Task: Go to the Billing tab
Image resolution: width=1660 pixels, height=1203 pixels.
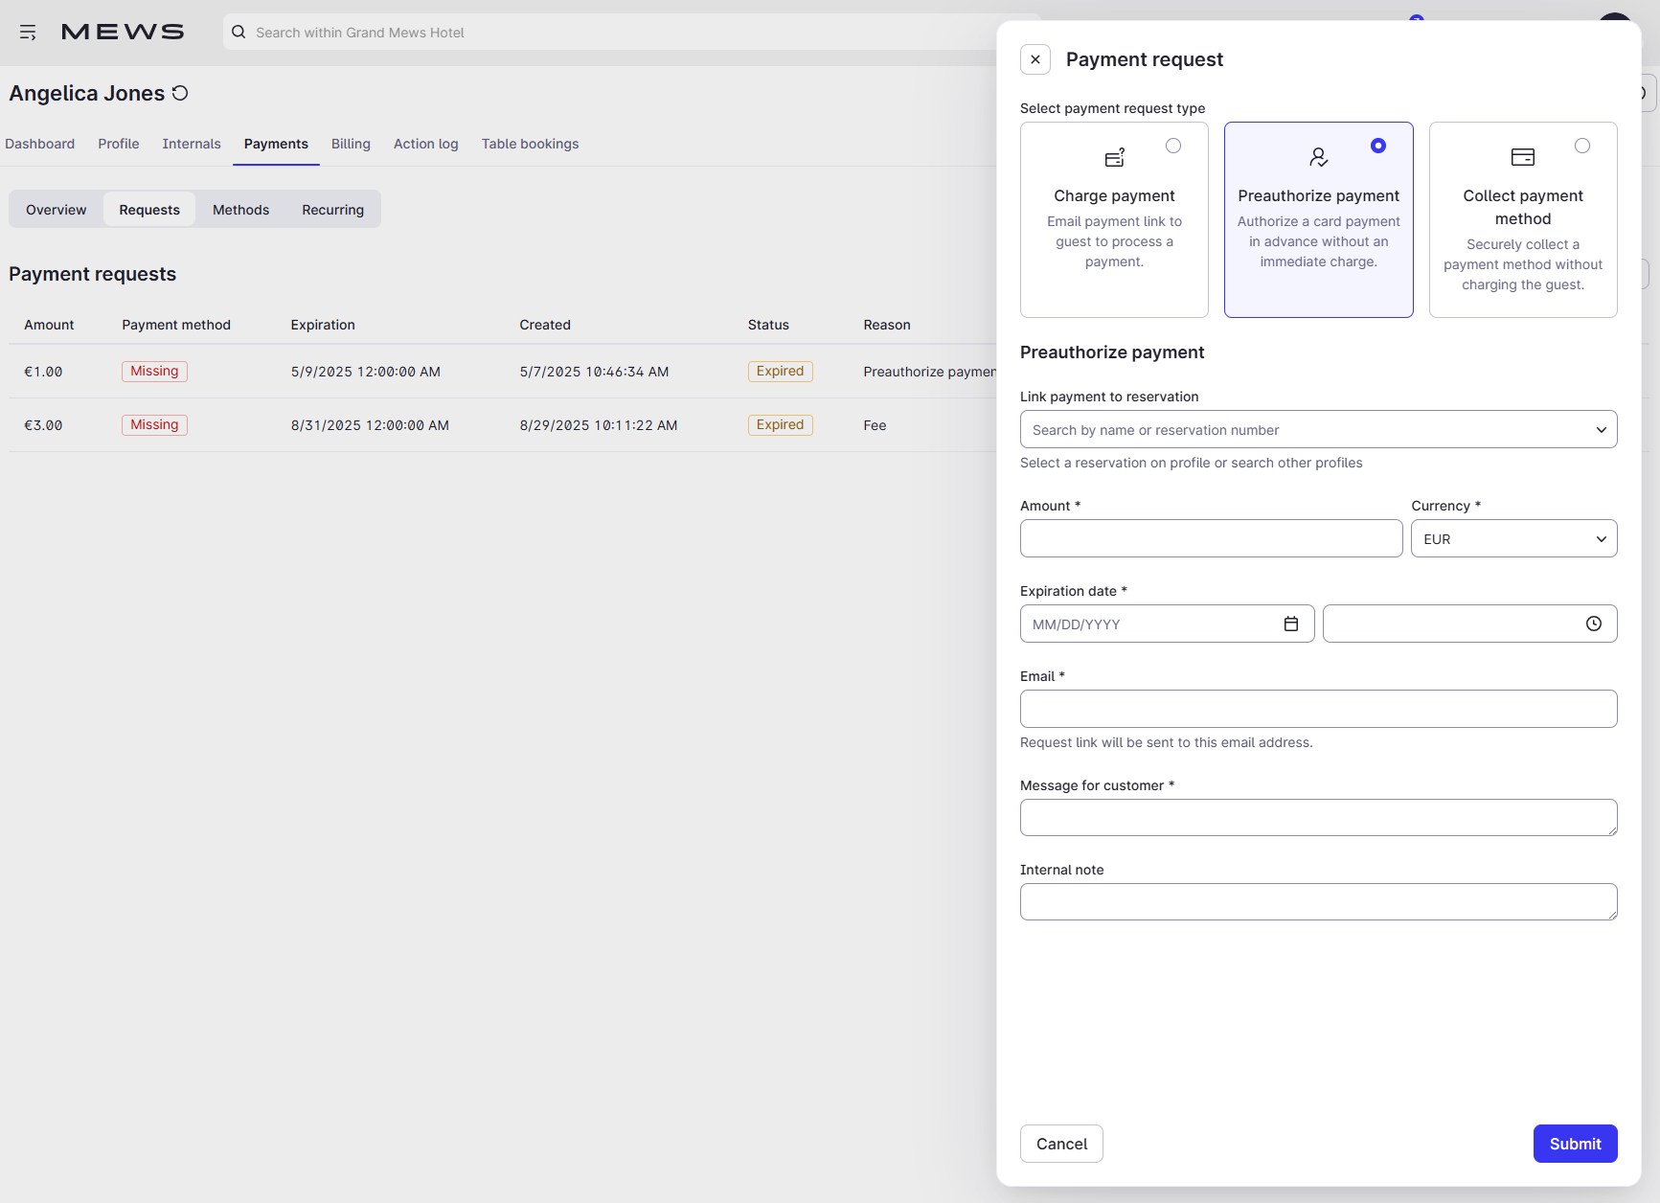Action: point(351,144)
